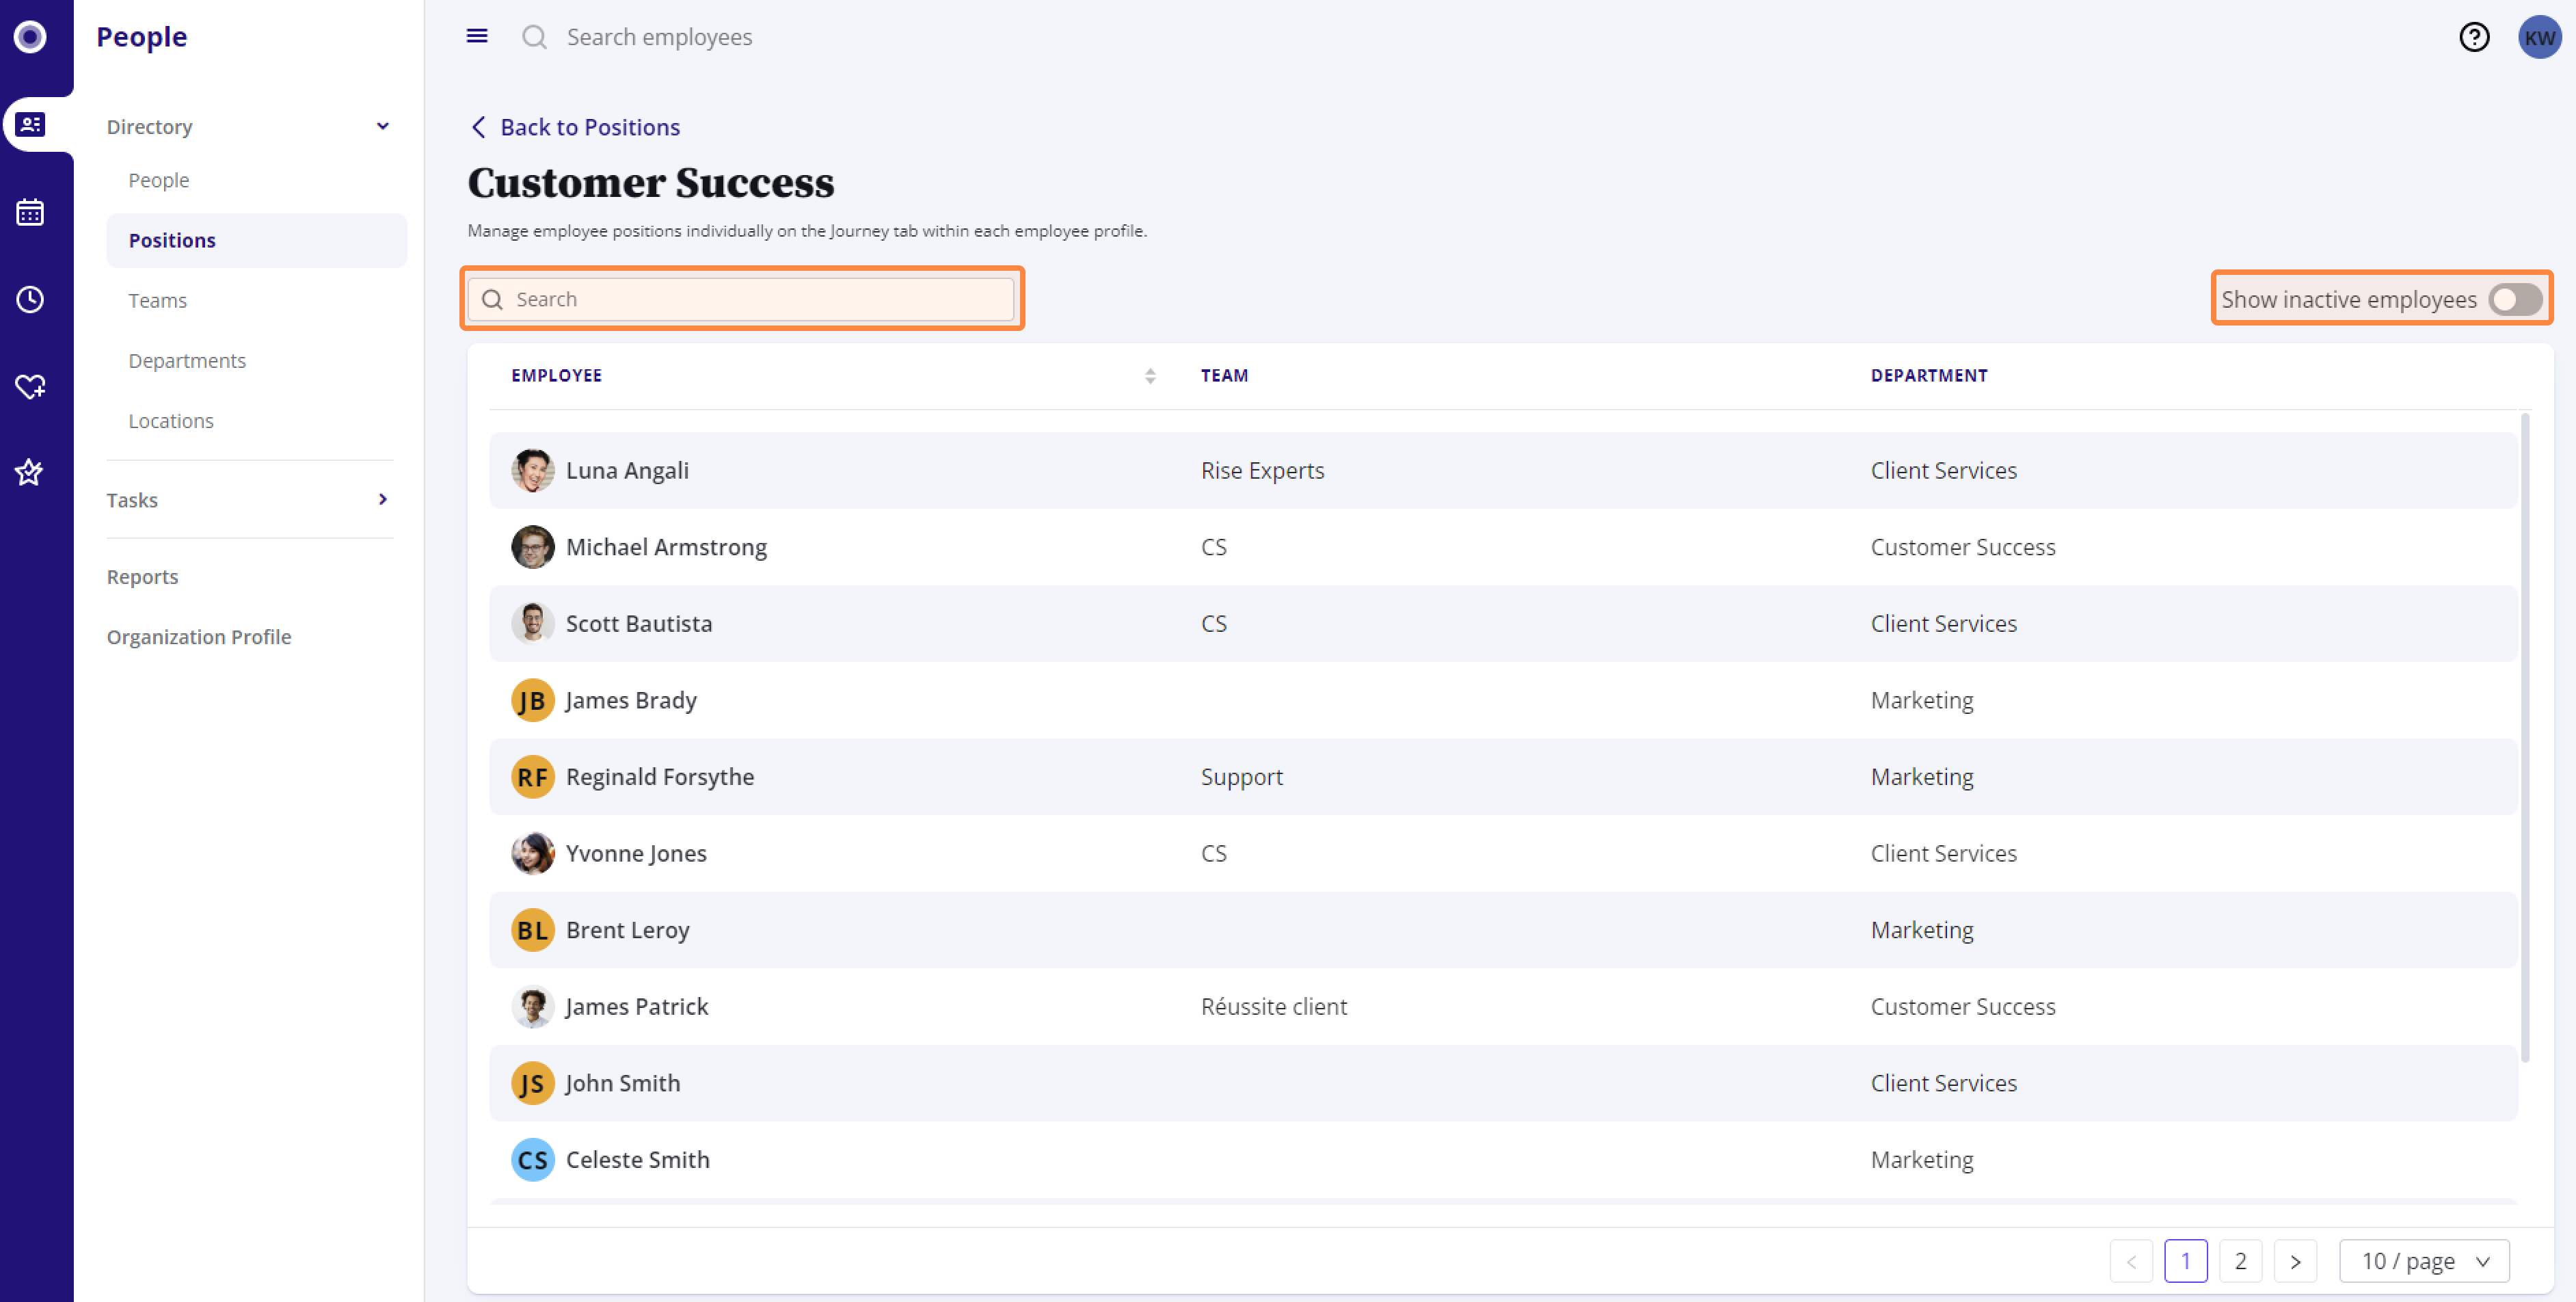Viewport: 2576px width, 1302px height.
Task: Select Positions in the sidebar
Action: point(256,240)
